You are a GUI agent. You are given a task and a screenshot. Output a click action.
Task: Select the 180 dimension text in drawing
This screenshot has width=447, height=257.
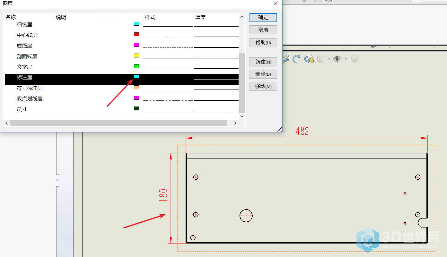pyautogui.click(x=163, y=195)
